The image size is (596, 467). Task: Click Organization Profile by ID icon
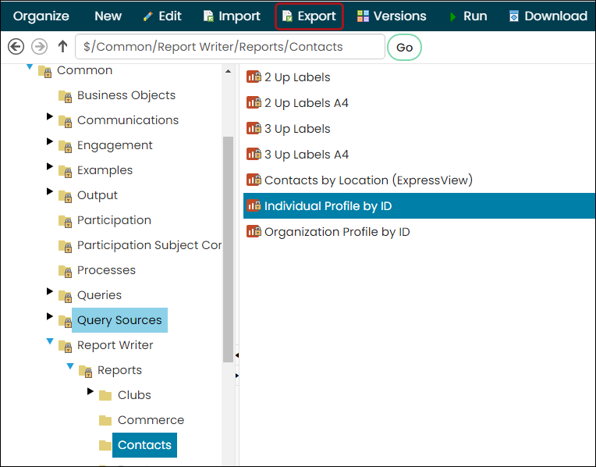(254, 231)
